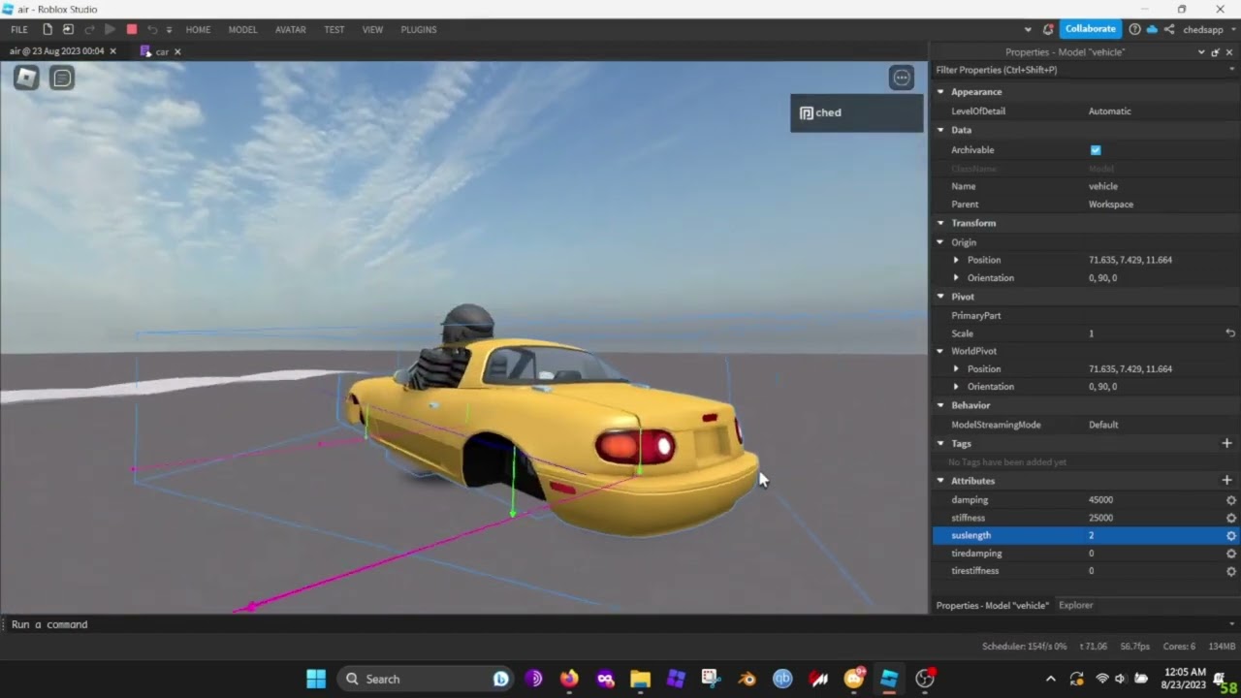Collapse the ribbon with top chevron
Image resolution: width=1241 pixels, height=698 pixels.
[1028, 29]
